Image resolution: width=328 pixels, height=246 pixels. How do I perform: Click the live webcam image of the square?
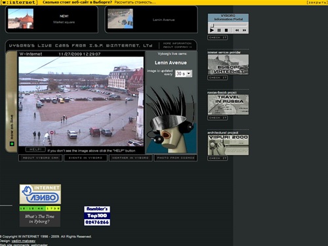tap(81, 101)
